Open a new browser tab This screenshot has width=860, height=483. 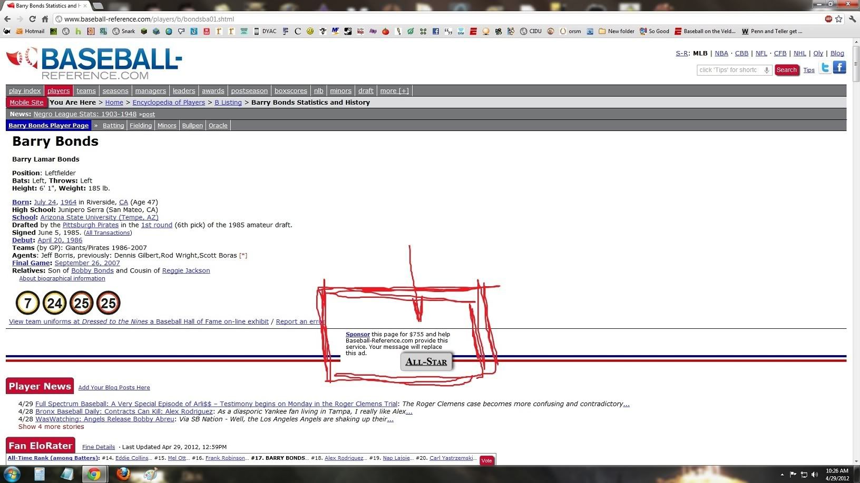tap(98, 5)
